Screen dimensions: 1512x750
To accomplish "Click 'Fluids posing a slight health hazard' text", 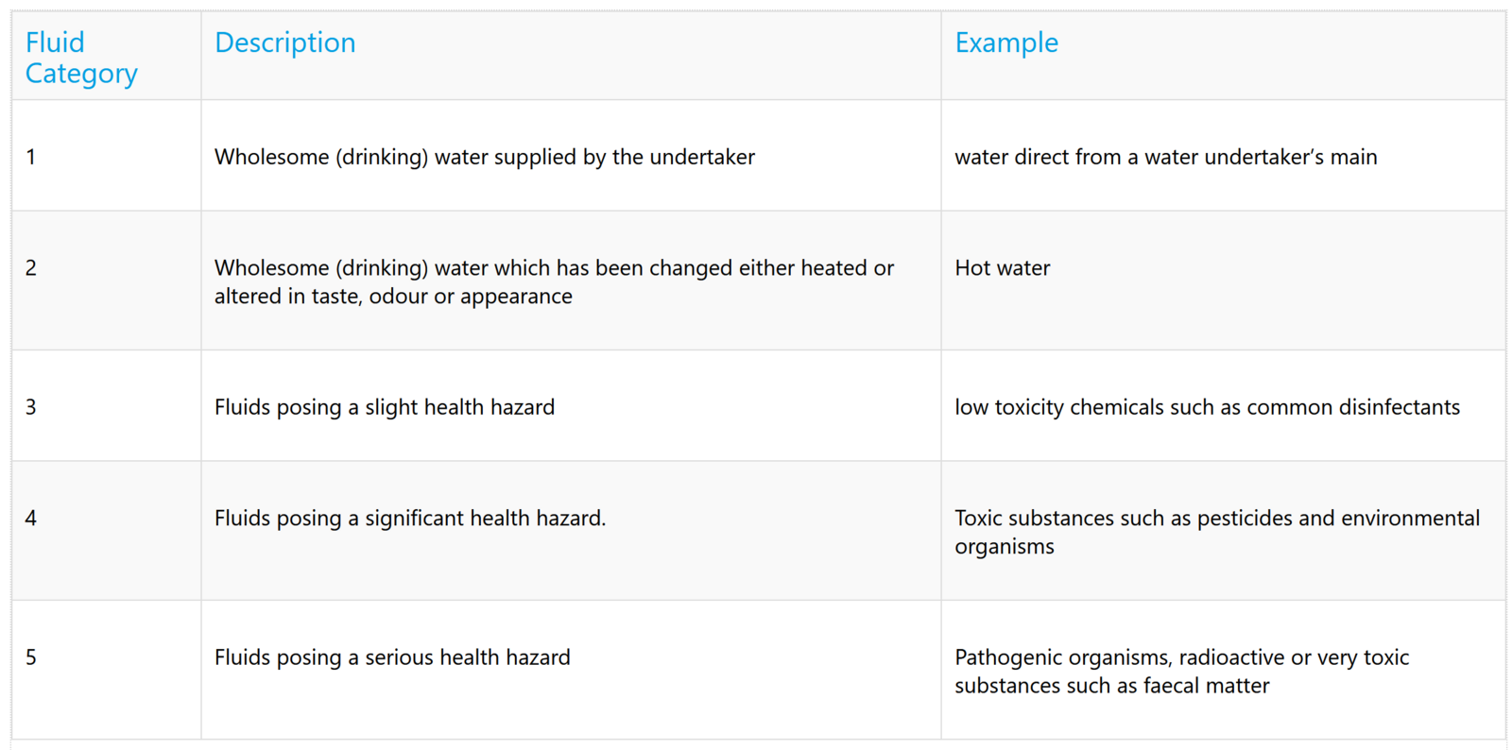I will coord(384,407).
